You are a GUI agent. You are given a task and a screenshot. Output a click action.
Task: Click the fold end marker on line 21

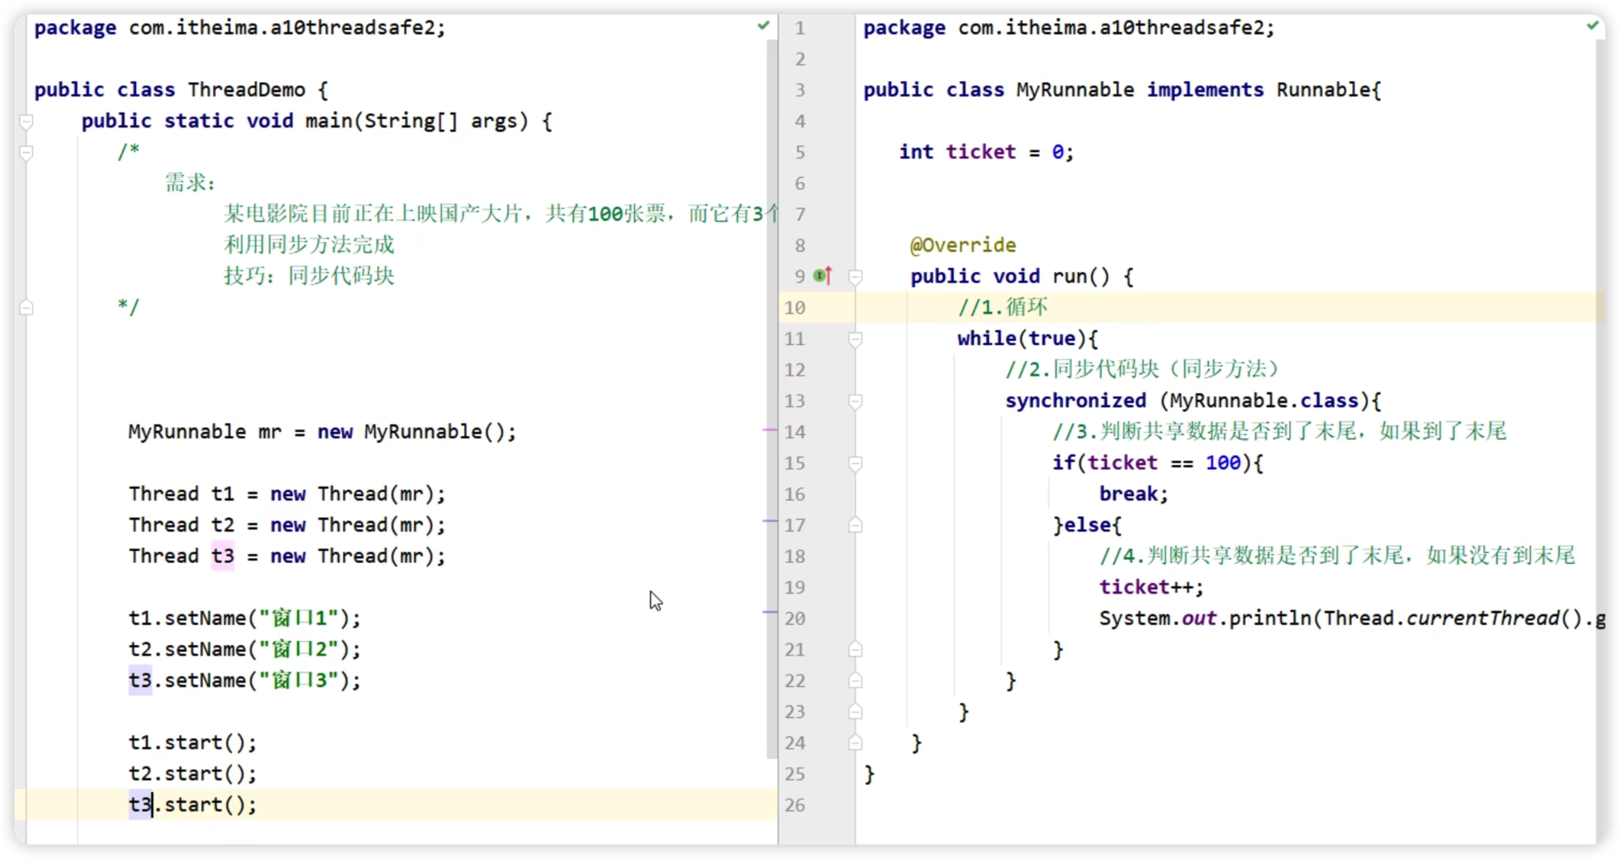855,650
